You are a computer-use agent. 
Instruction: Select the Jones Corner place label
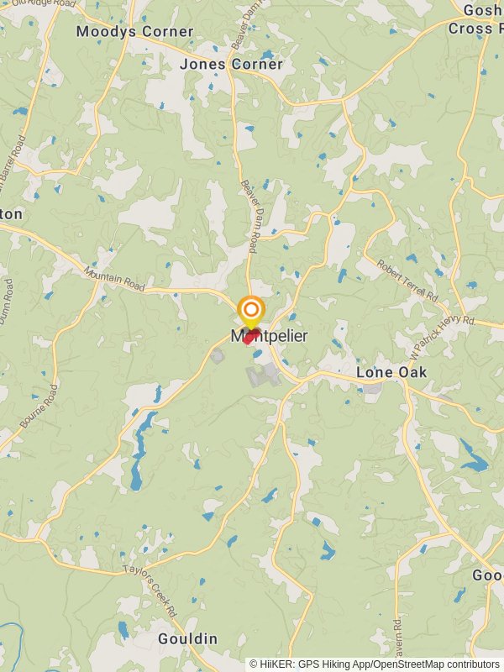(232, 65)
